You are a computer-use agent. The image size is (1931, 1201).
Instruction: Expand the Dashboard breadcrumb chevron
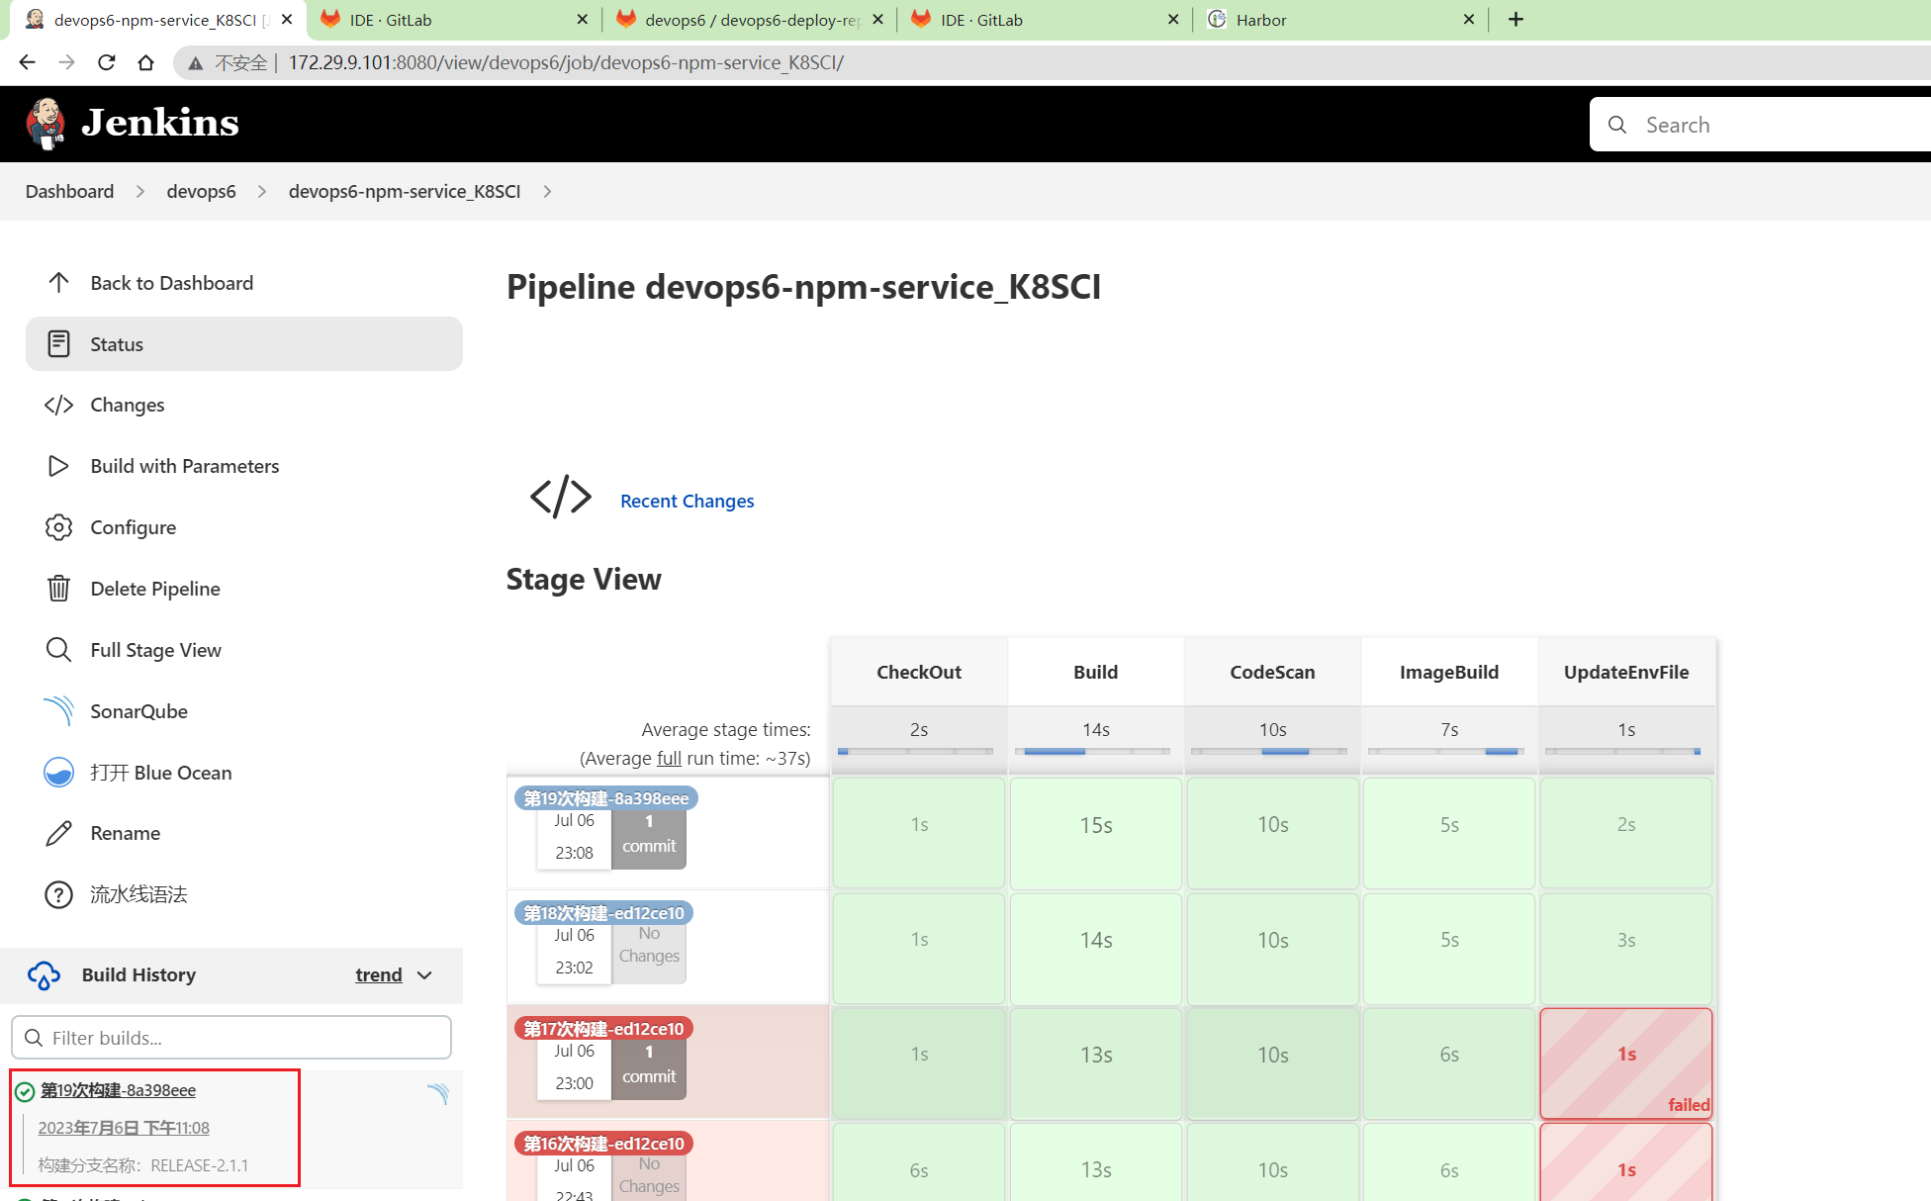pyautogui.click(x=140, y=191)
